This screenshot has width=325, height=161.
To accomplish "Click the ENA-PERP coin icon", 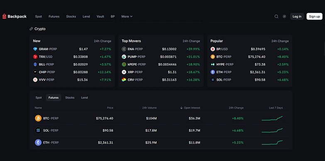I will point(124,49).
